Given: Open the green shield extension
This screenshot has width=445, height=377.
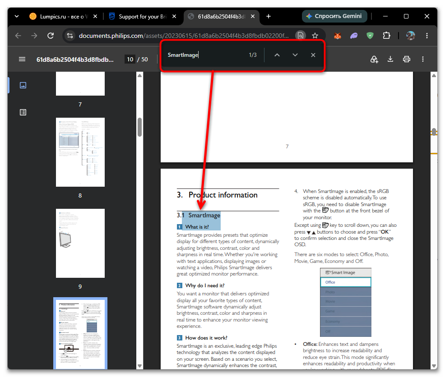Looking at the screenshot, I should tap(370, 36).
